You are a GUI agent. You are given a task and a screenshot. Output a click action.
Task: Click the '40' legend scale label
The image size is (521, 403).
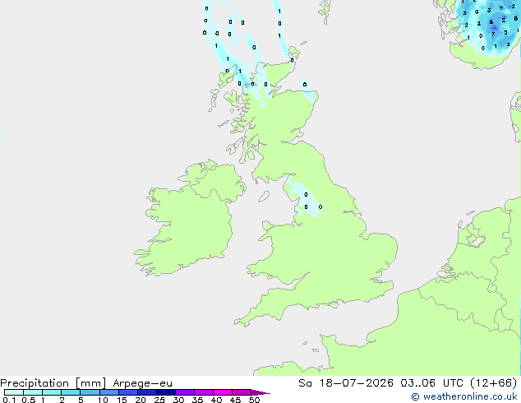[216, 400]
